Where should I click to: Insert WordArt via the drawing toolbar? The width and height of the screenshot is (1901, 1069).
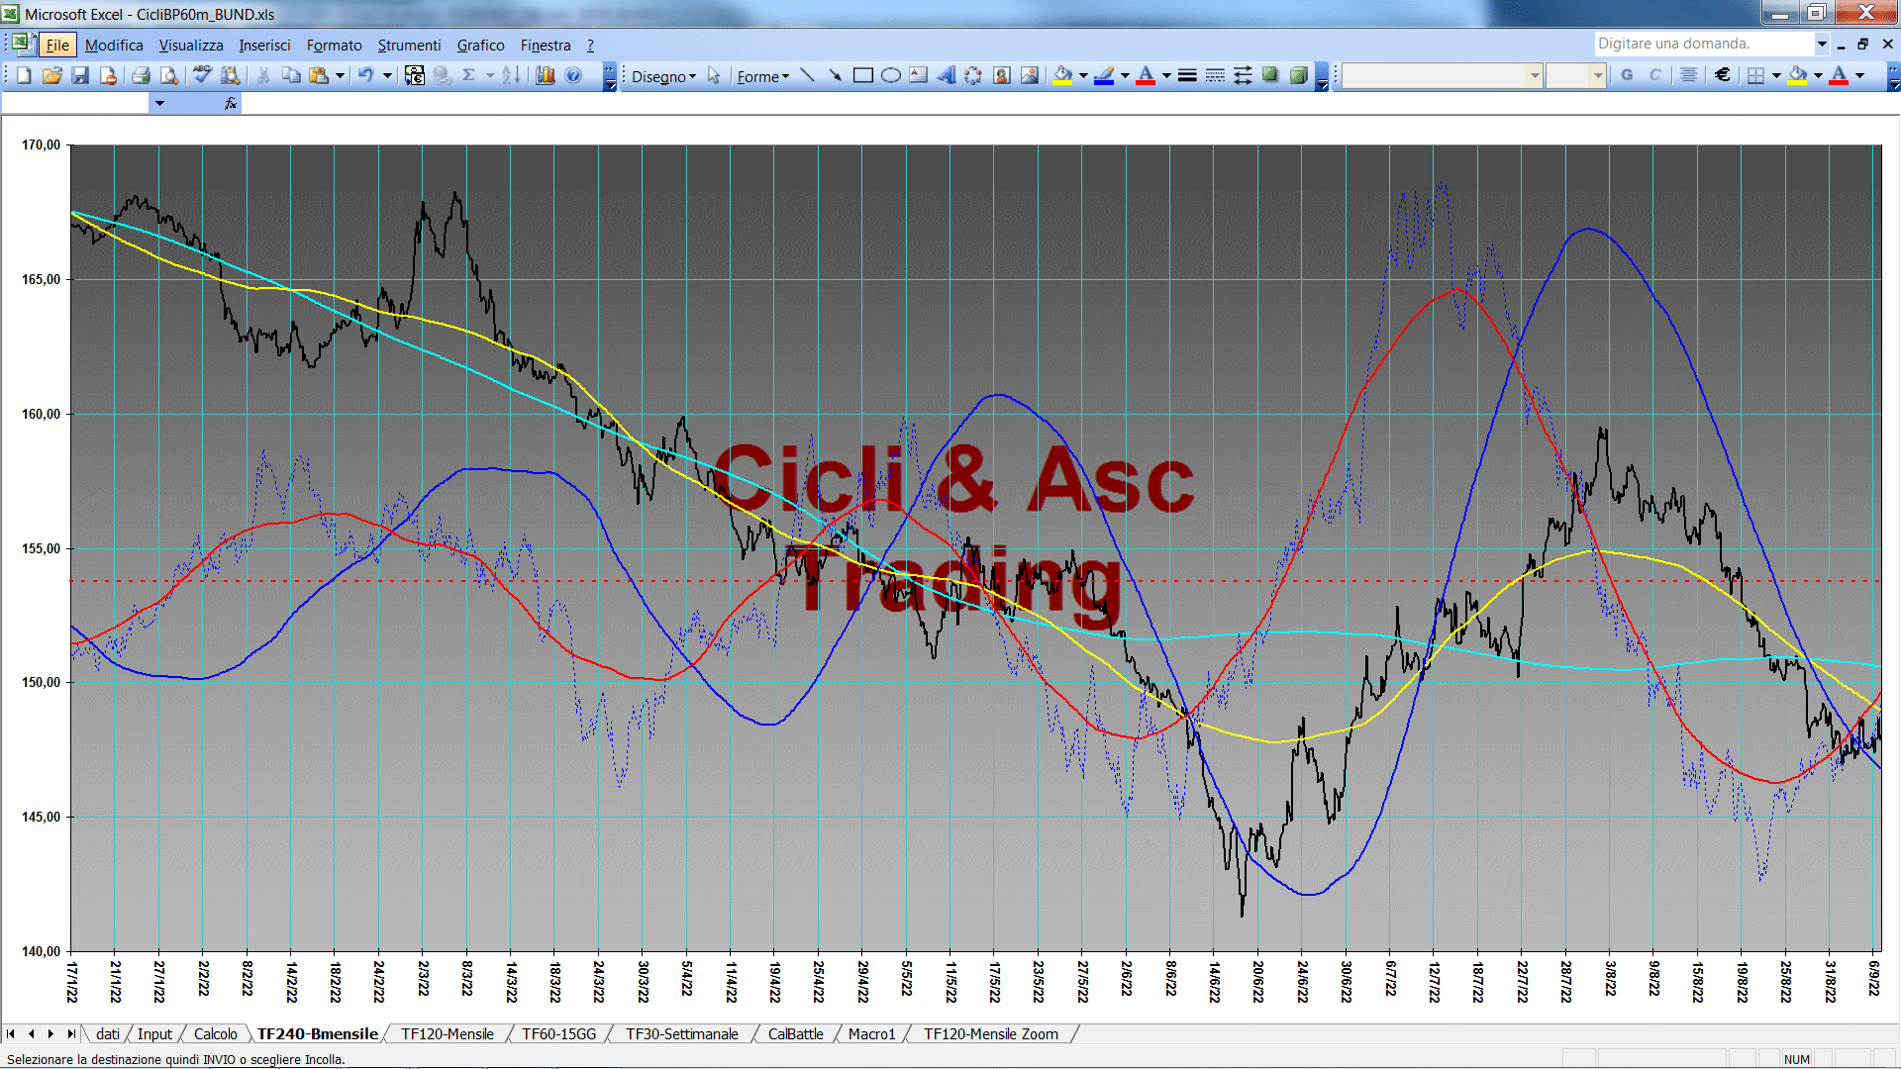(x=946, y=75)
